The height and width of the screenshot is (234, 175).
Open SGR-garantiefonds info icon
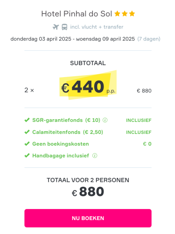(x=105, y=120)
